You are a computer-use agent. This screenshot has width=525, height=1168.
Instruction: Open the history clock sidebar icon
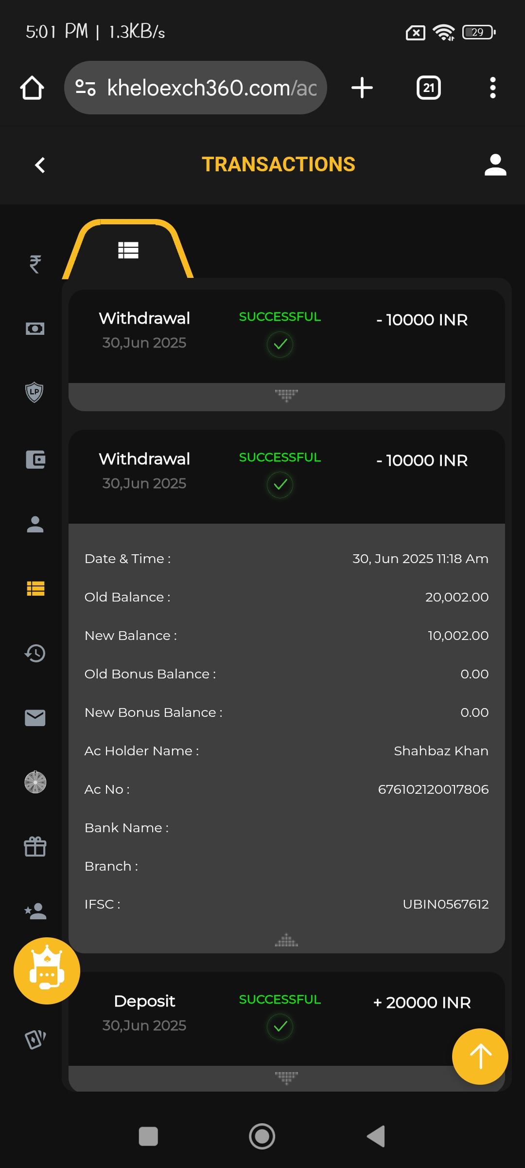point(35,653)
